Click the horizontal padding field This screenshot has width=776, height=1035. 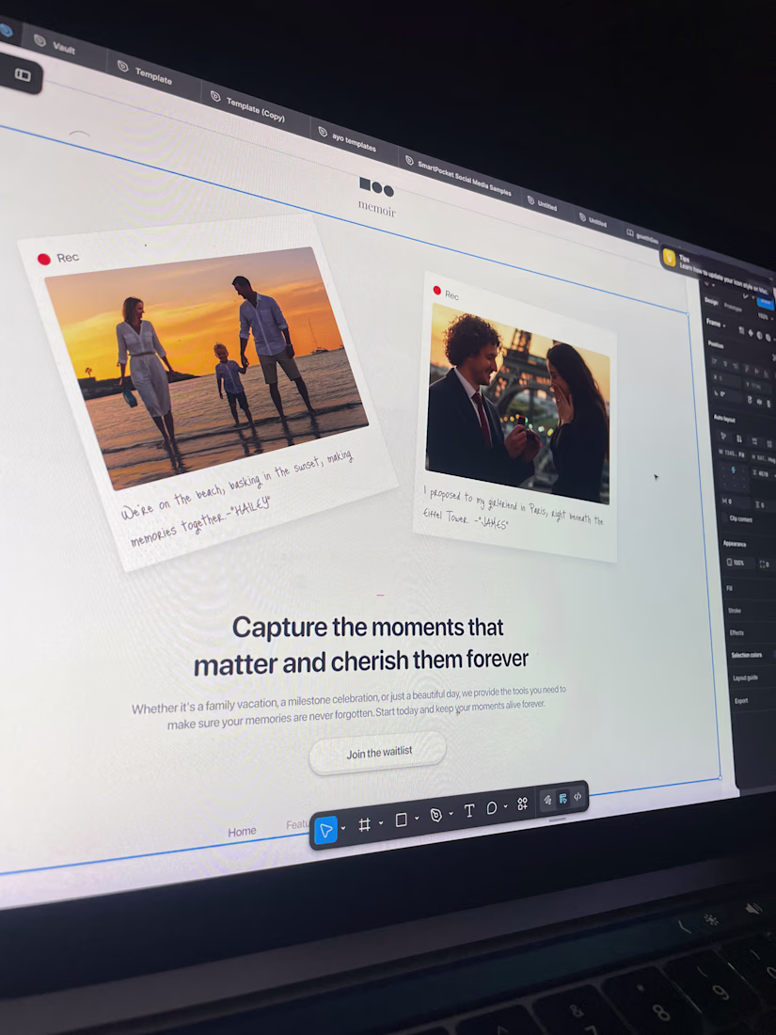point(734,502)
